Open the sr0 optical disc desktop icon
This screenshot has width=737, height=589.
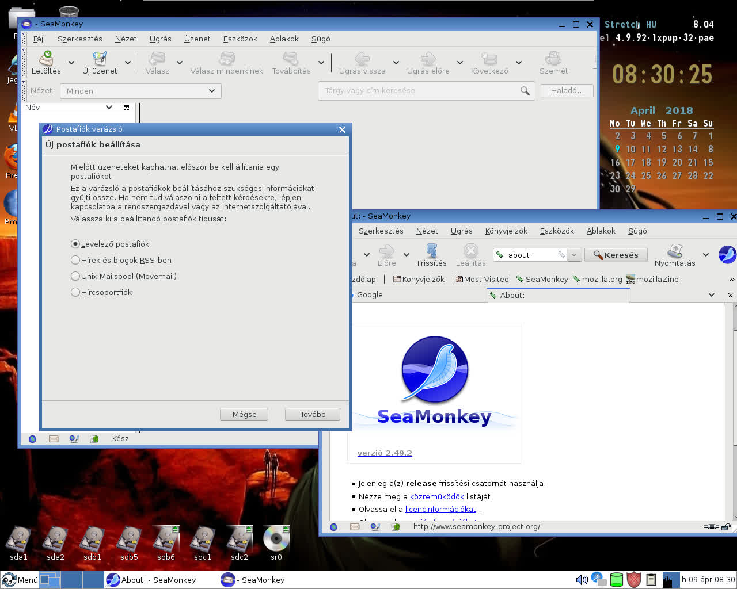pos(276,540)
